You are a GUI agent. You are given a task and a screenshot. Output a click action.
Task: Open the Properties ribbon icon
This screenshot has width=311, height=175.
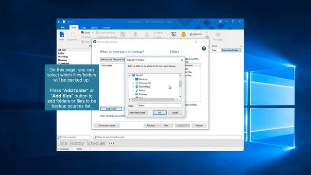coord(73,36)
